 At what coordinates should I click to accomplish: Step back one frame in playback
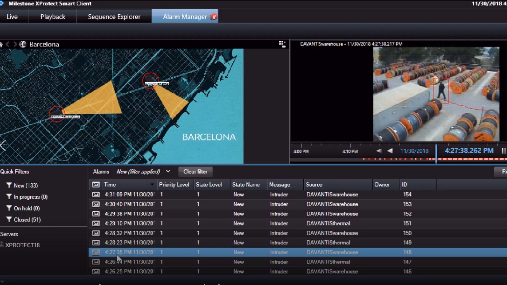[379, 151]
